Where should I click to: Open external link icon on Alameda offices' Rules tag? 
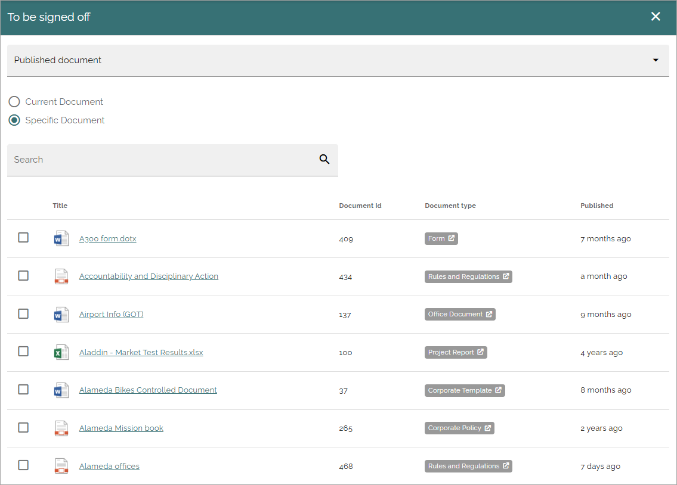(506, 465)
